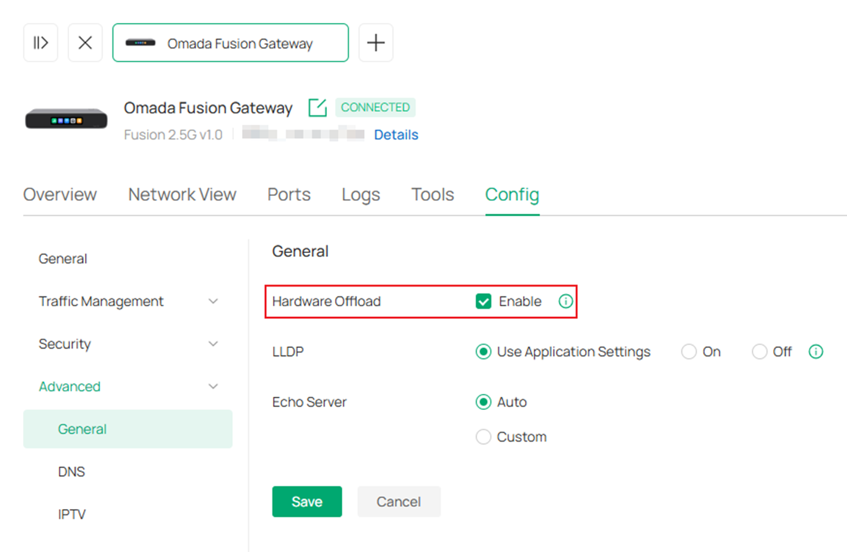This screenshot has height=552, width=847.
Task: Open General section in the sidebar
Action: tap(63, 259)
